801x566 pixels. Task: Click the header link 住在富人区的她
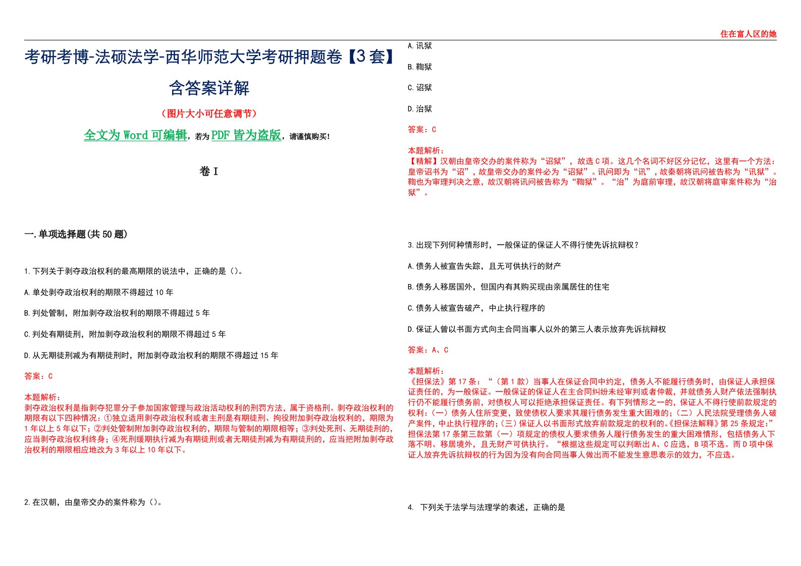pyautogui.click(x=748, y=34)
